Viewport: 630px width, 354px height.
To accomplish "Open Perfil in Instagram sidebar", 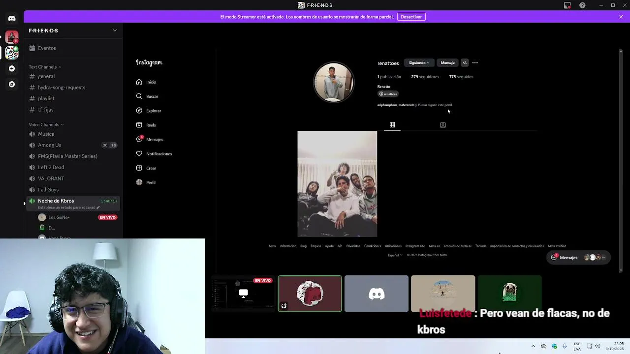I will tap(146, 182).
